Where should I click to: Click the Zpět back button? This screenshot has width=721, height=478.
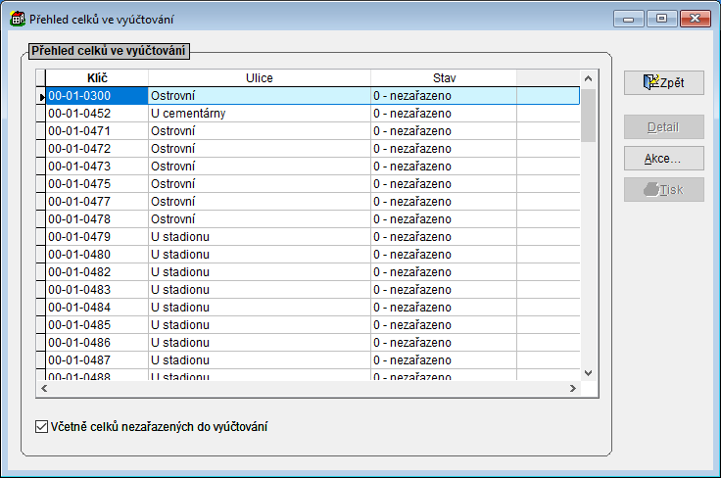(663, 82)
